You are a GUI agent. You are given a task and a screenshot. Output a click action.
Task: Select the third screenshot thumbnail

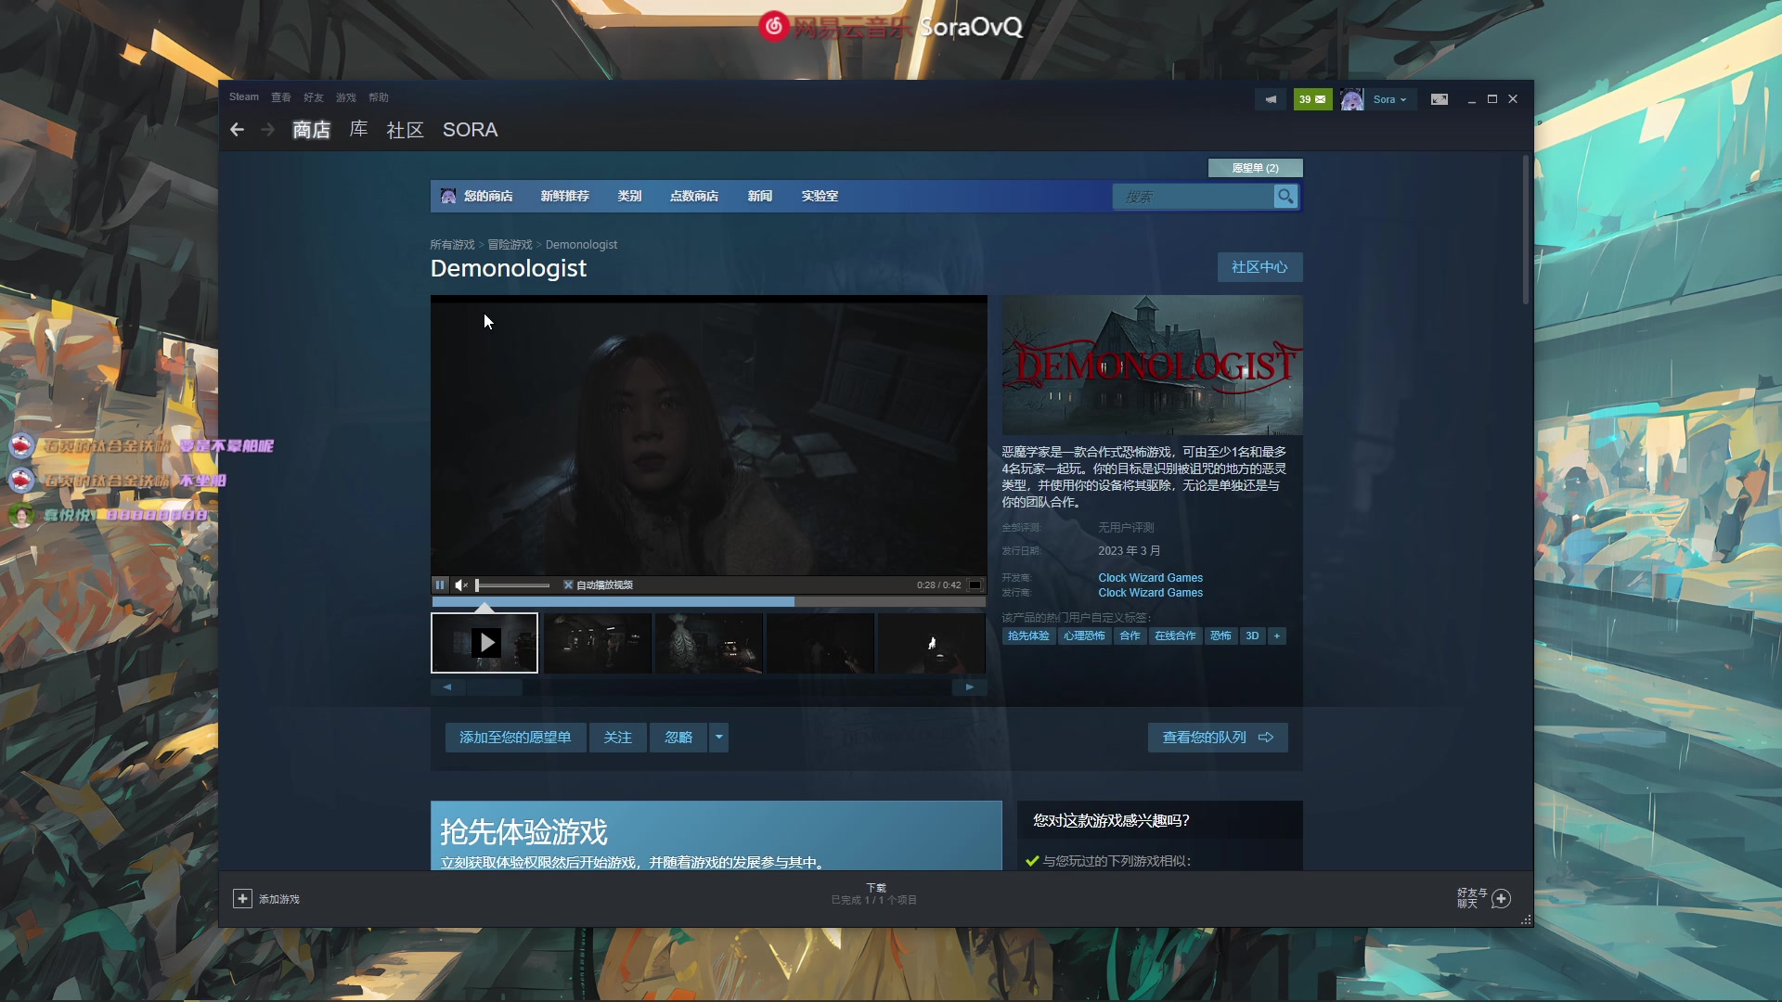[708, 642]
